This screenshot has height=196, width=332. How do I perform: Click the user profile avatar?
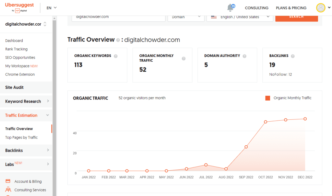coord(321,8)
